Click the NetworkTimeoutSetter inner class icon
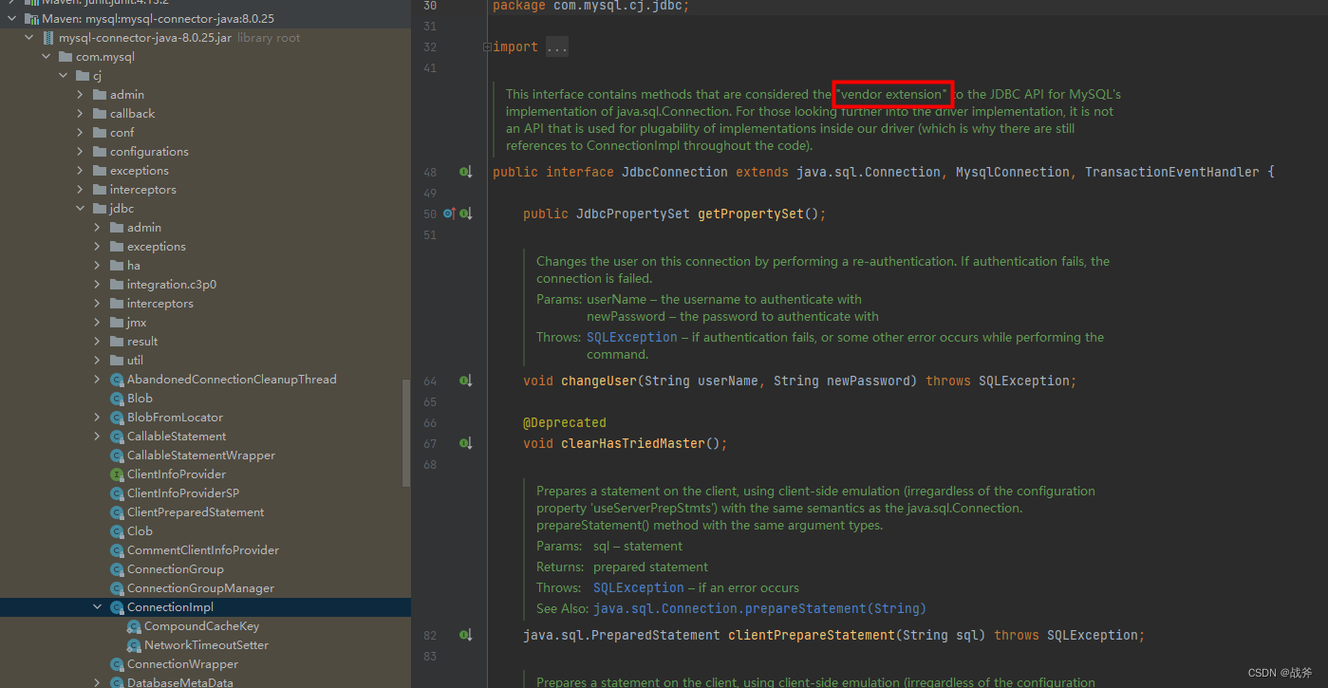Screen dimensions: 1328x688 (x=134, y=645)
